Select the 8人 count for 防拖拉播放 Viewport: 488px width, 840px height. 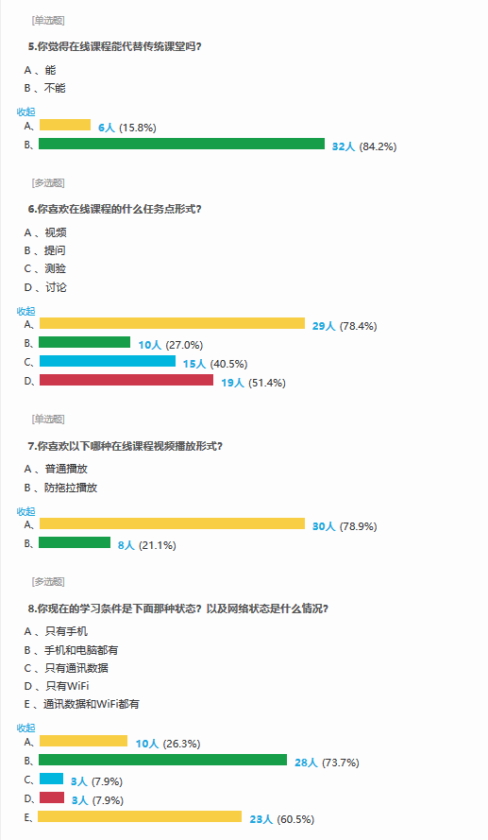pyautogui.click(x=126, y=545)
